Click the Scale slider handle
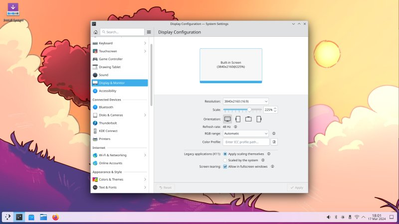 point(249,110)
